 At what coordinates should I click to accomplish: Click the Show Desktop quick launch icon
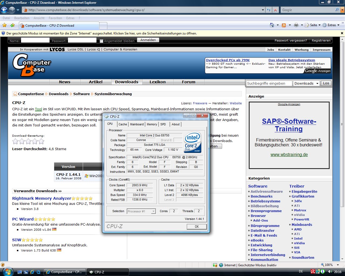pyautogui.click(x=20, y=272)
